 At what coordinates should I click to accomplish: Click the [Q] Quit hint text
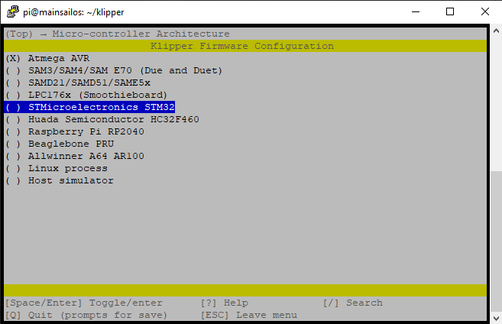coord(86,315)
